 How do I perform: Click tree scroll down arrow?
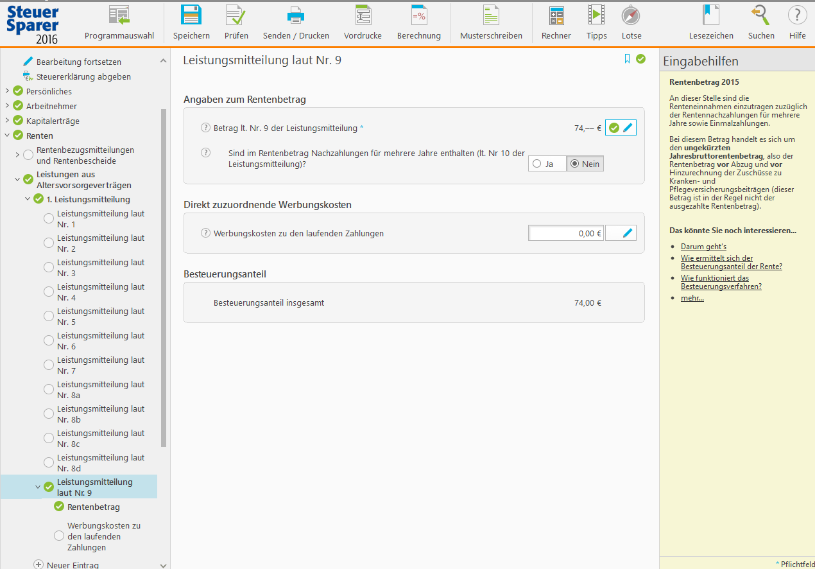[x=163, y=565]
